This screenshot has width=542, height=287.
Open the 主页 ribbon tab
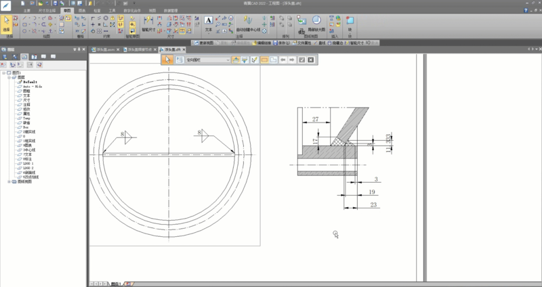coord(26,12)
